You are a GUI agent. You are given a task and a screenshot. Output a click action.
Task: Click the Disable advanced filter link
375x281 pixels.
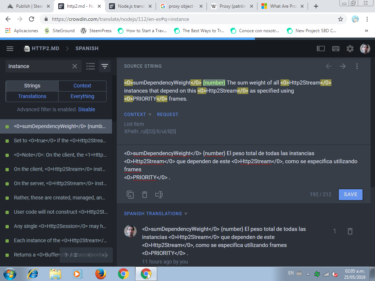pos(87,109)
